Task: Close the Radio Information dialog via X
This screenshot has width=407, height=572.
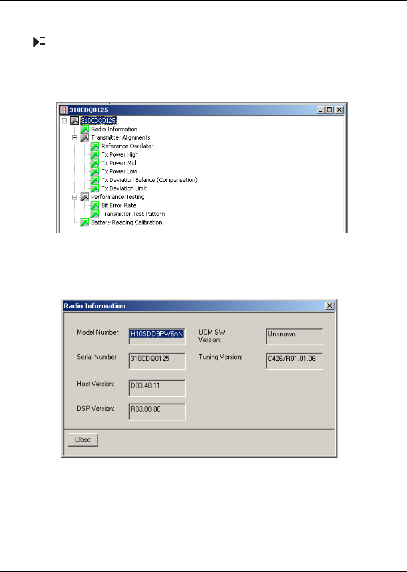Action: tap(330, 305)
